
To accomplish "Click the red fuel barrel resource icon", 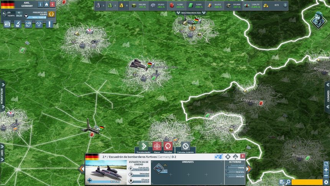I will [x=172, y=5].
